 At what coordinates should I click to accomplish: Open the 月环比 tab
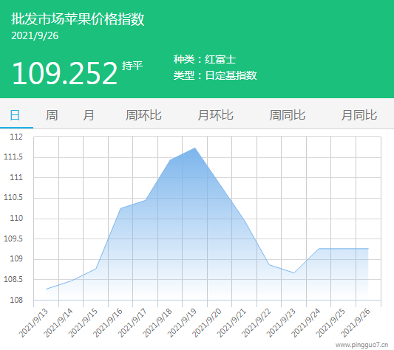coord(215,115)
